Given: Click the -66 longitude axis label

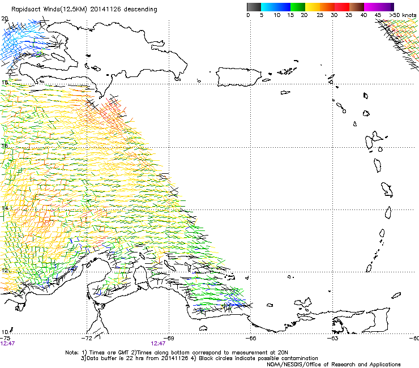Looking at the screenshot, I should point(251,338).
